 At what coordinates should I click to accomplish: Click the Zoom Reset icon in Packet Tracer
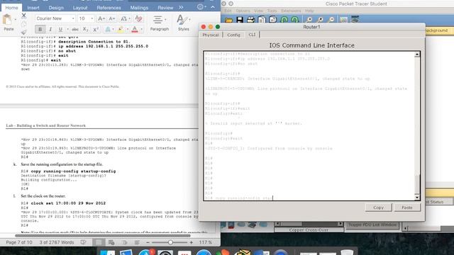coord(320,20)
